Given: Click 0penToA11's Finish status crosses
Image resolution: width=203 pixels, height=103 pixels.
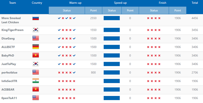Looking at the screenshot, I should coord(154,98).
